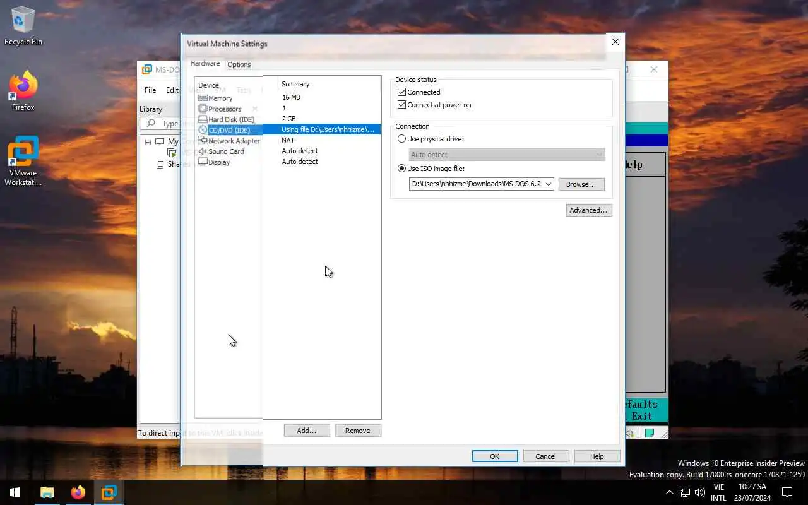This screenshot has height=505, width=808.
Task: Open Edit menu in VMware window
Action: 172,90
